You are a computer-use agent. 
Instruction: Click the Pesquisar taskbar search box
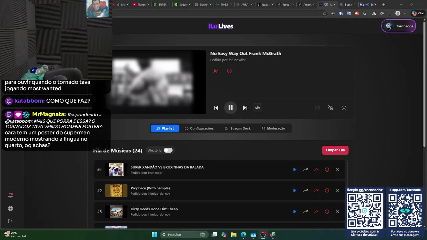pyautogui.click(x=183, y=235)
